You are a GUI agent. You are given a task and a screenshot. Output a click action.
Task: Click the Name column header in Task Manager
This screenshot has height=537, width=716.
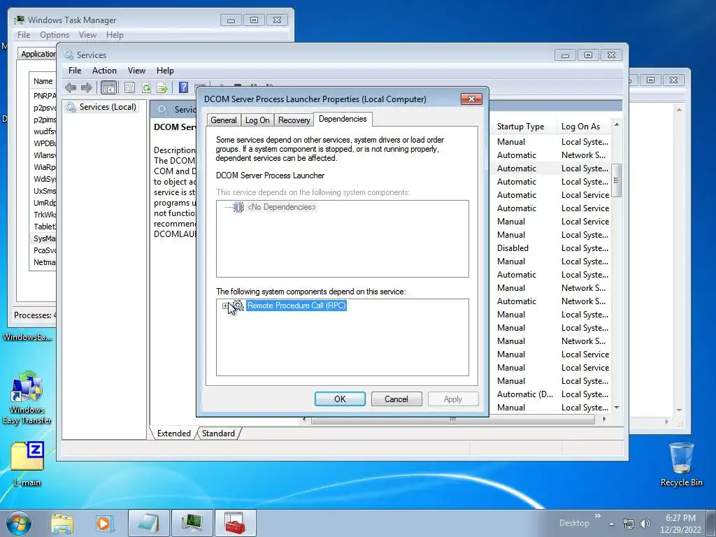coord(43,81)
